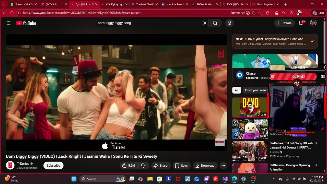Save the video to a playlist
The width and height of the screenshot is (327, 184).
[x=181, y=166]
